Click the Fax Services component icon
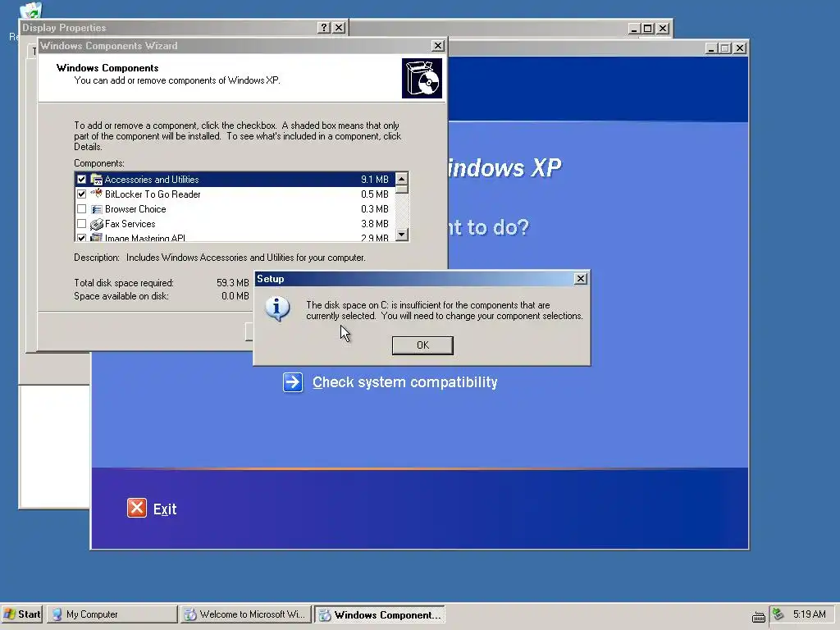Screen dimensions: 840x630 point(97,223)
